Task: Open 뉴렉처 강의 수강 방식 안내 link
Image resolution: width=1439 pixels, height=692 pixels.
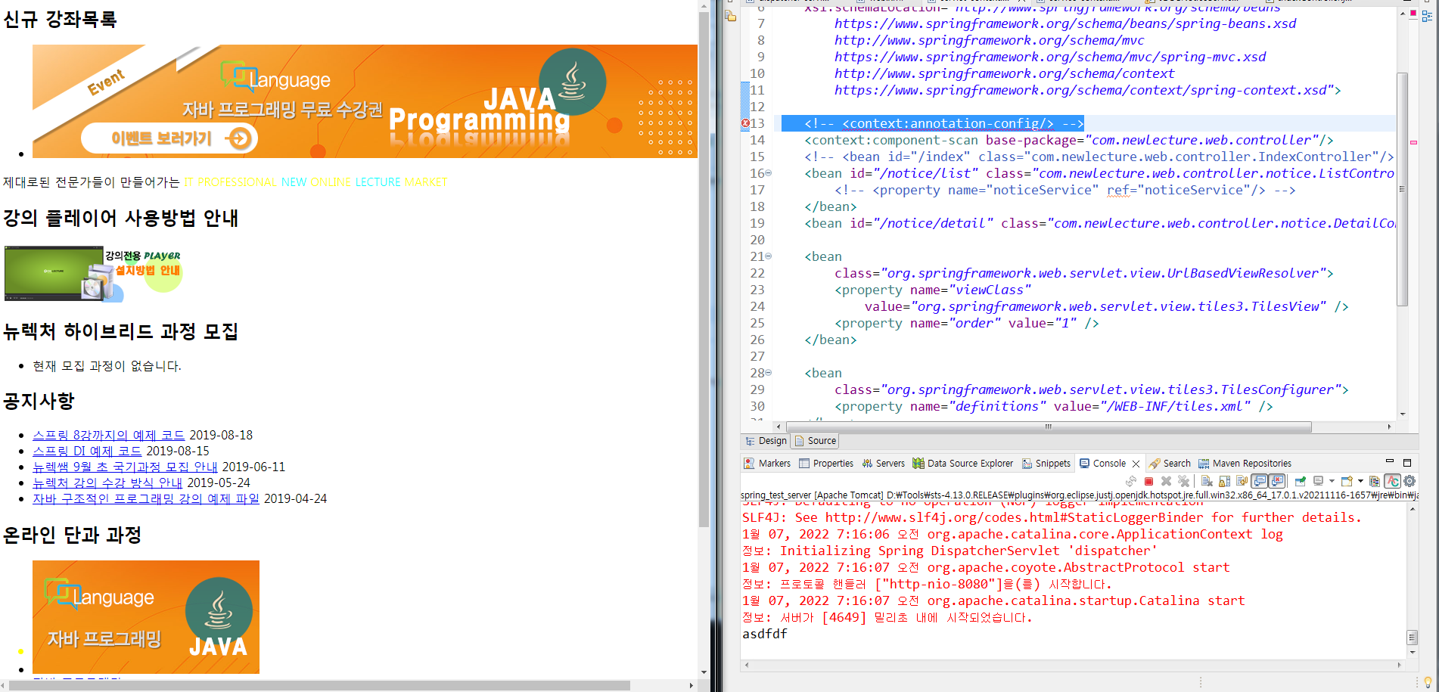Action: (x=107, y=483)
